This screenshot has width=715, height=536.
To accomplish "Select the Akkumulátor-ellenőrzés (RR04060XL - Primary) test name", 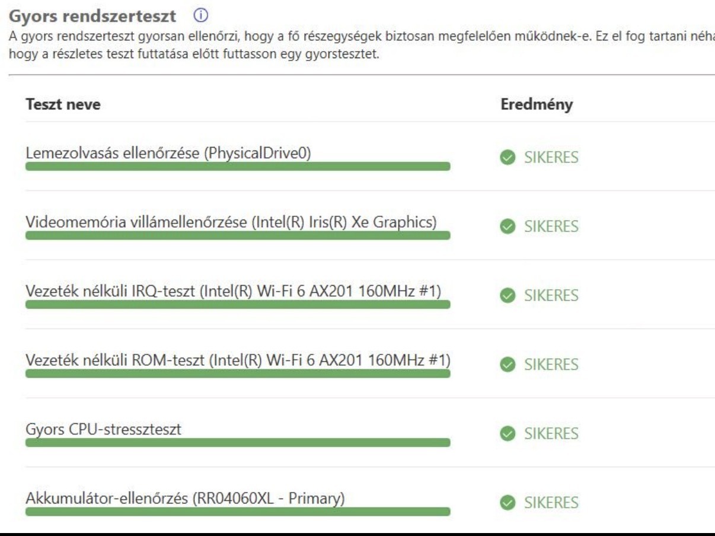I will (185, 497).
